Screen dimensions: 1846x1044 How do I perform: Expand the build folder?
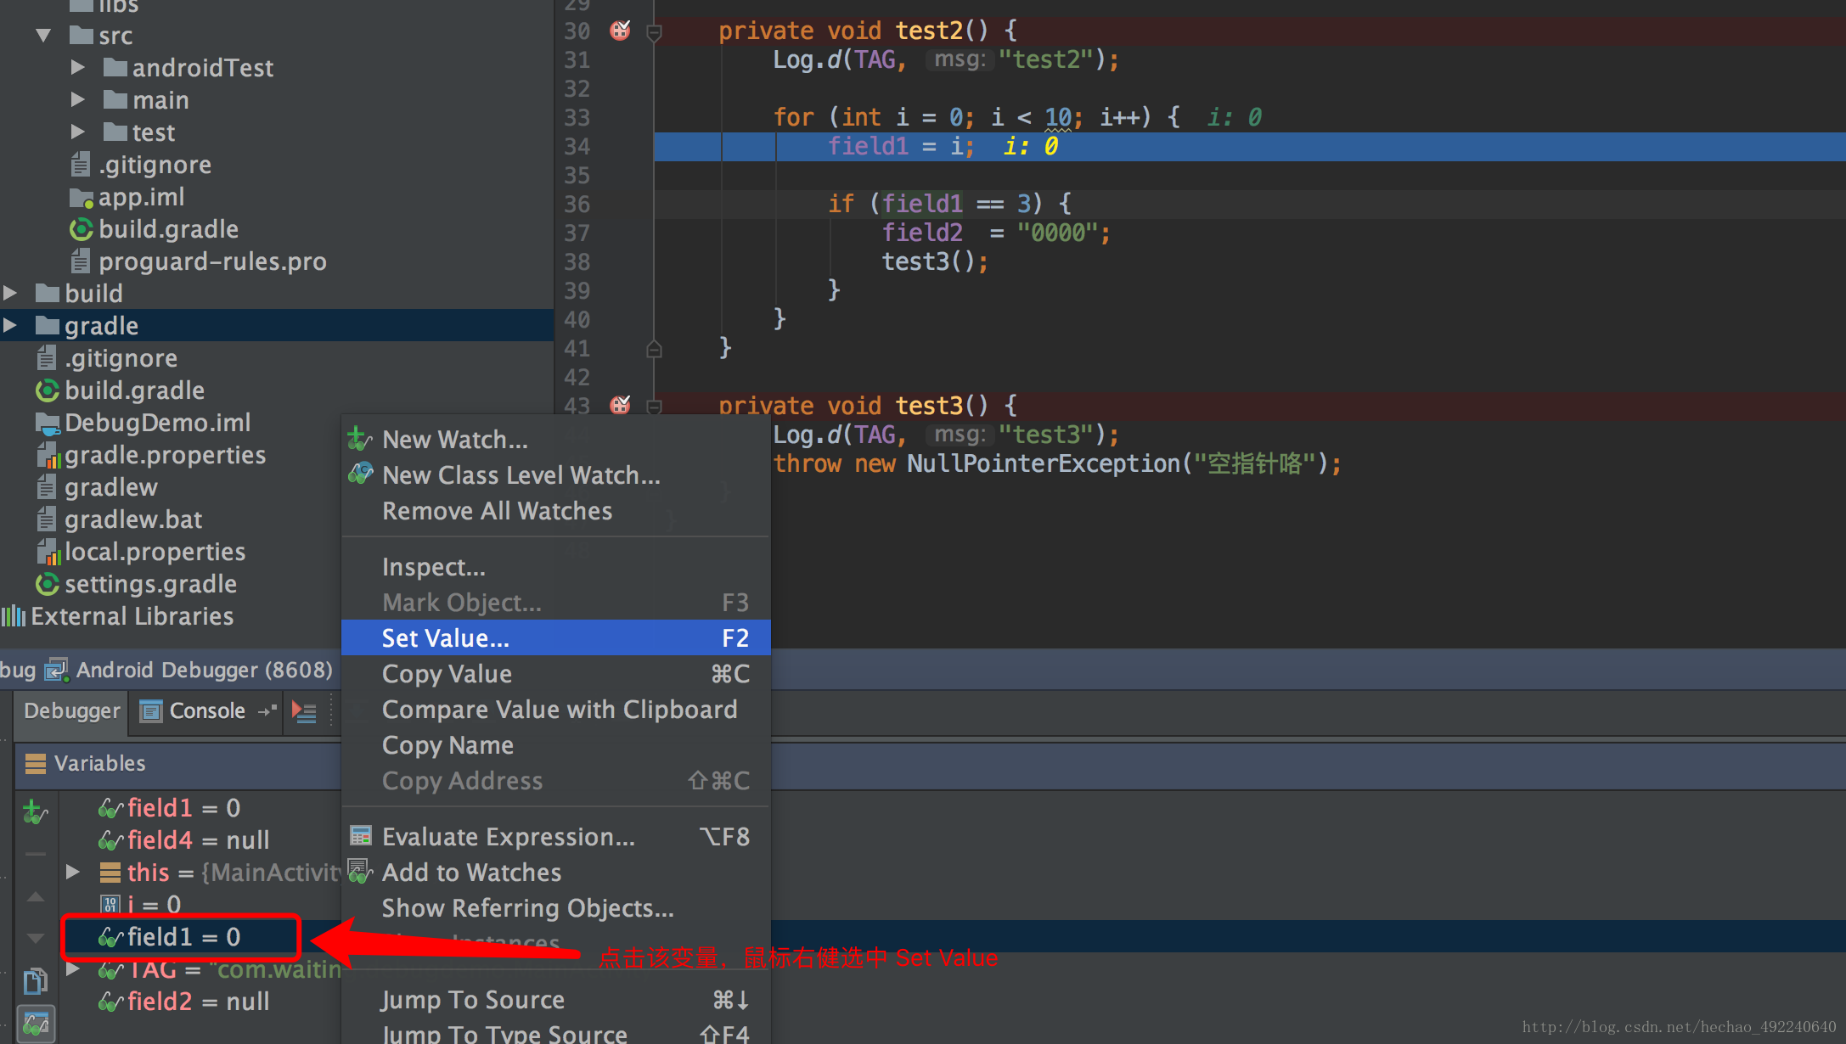coord(10,293)
